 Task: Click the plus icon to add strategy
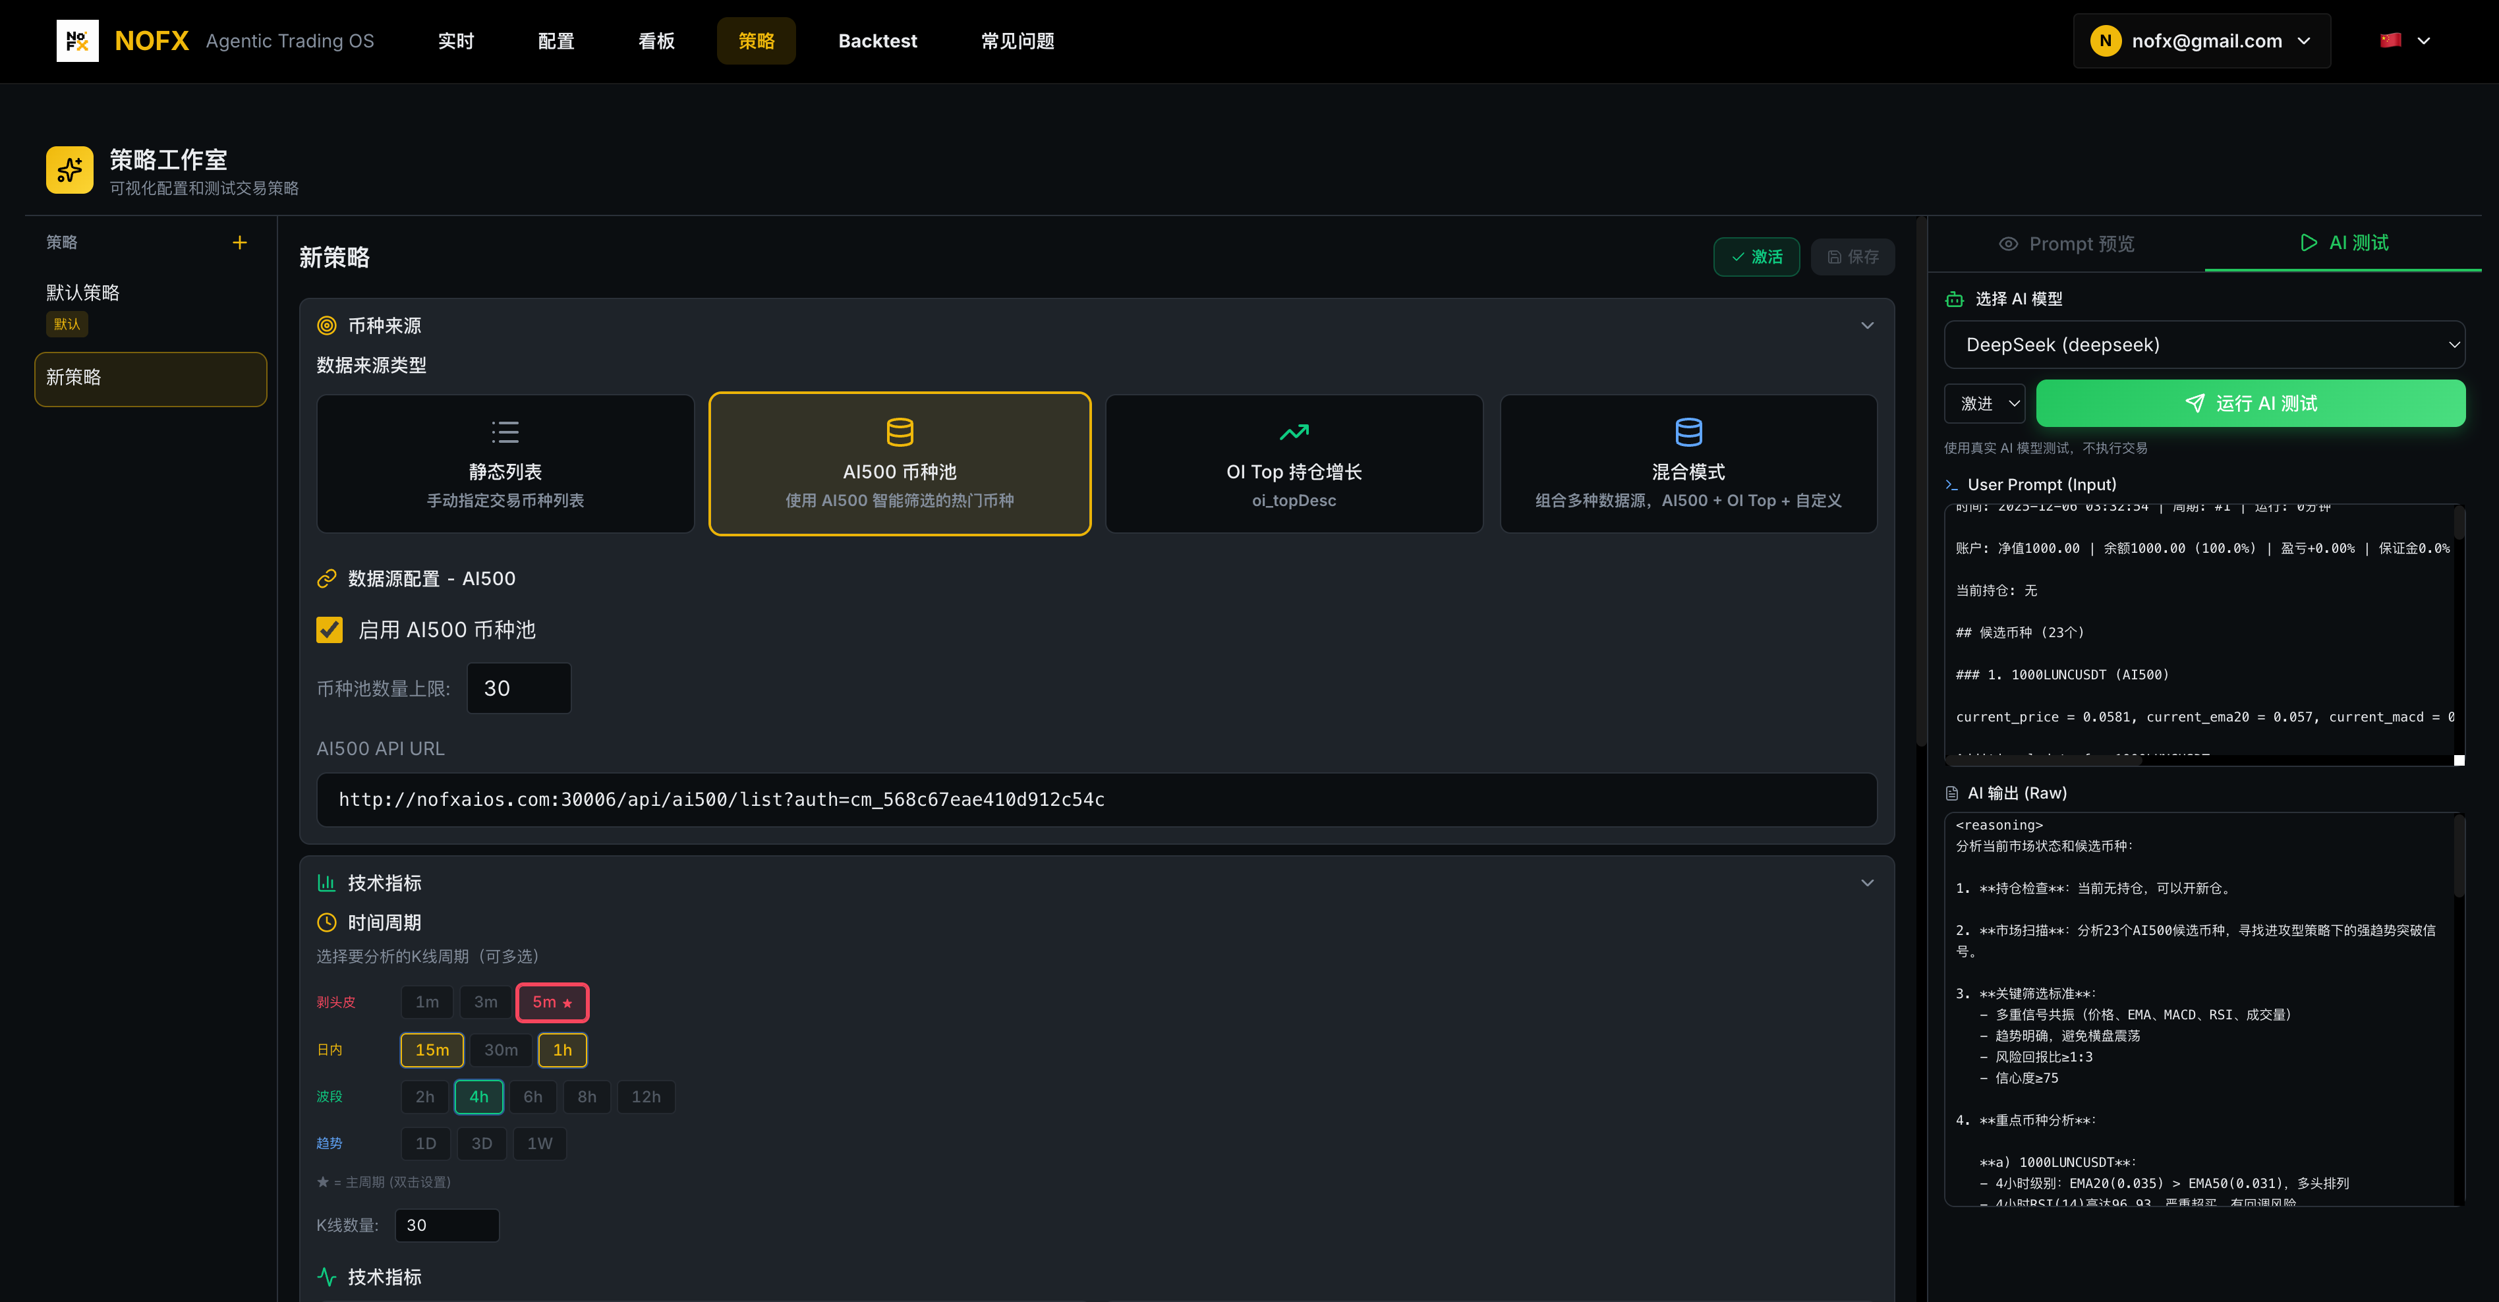click(240, 242)
